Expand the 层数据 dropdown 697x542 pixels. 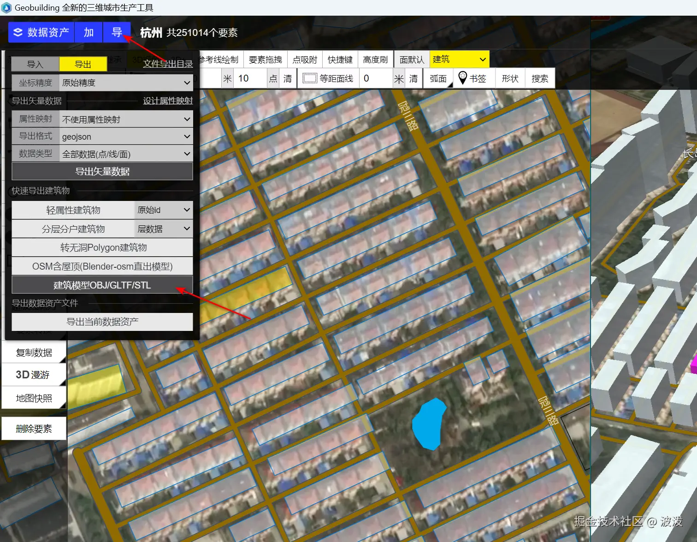pos(164,229)
